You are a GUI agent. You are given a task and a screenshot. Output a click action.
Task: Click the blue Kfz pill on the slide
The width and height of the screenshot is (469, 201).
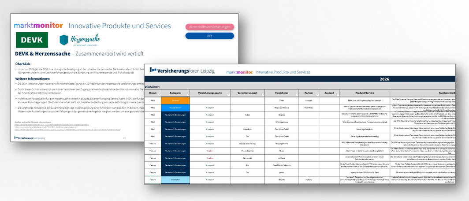pos(209,36)
